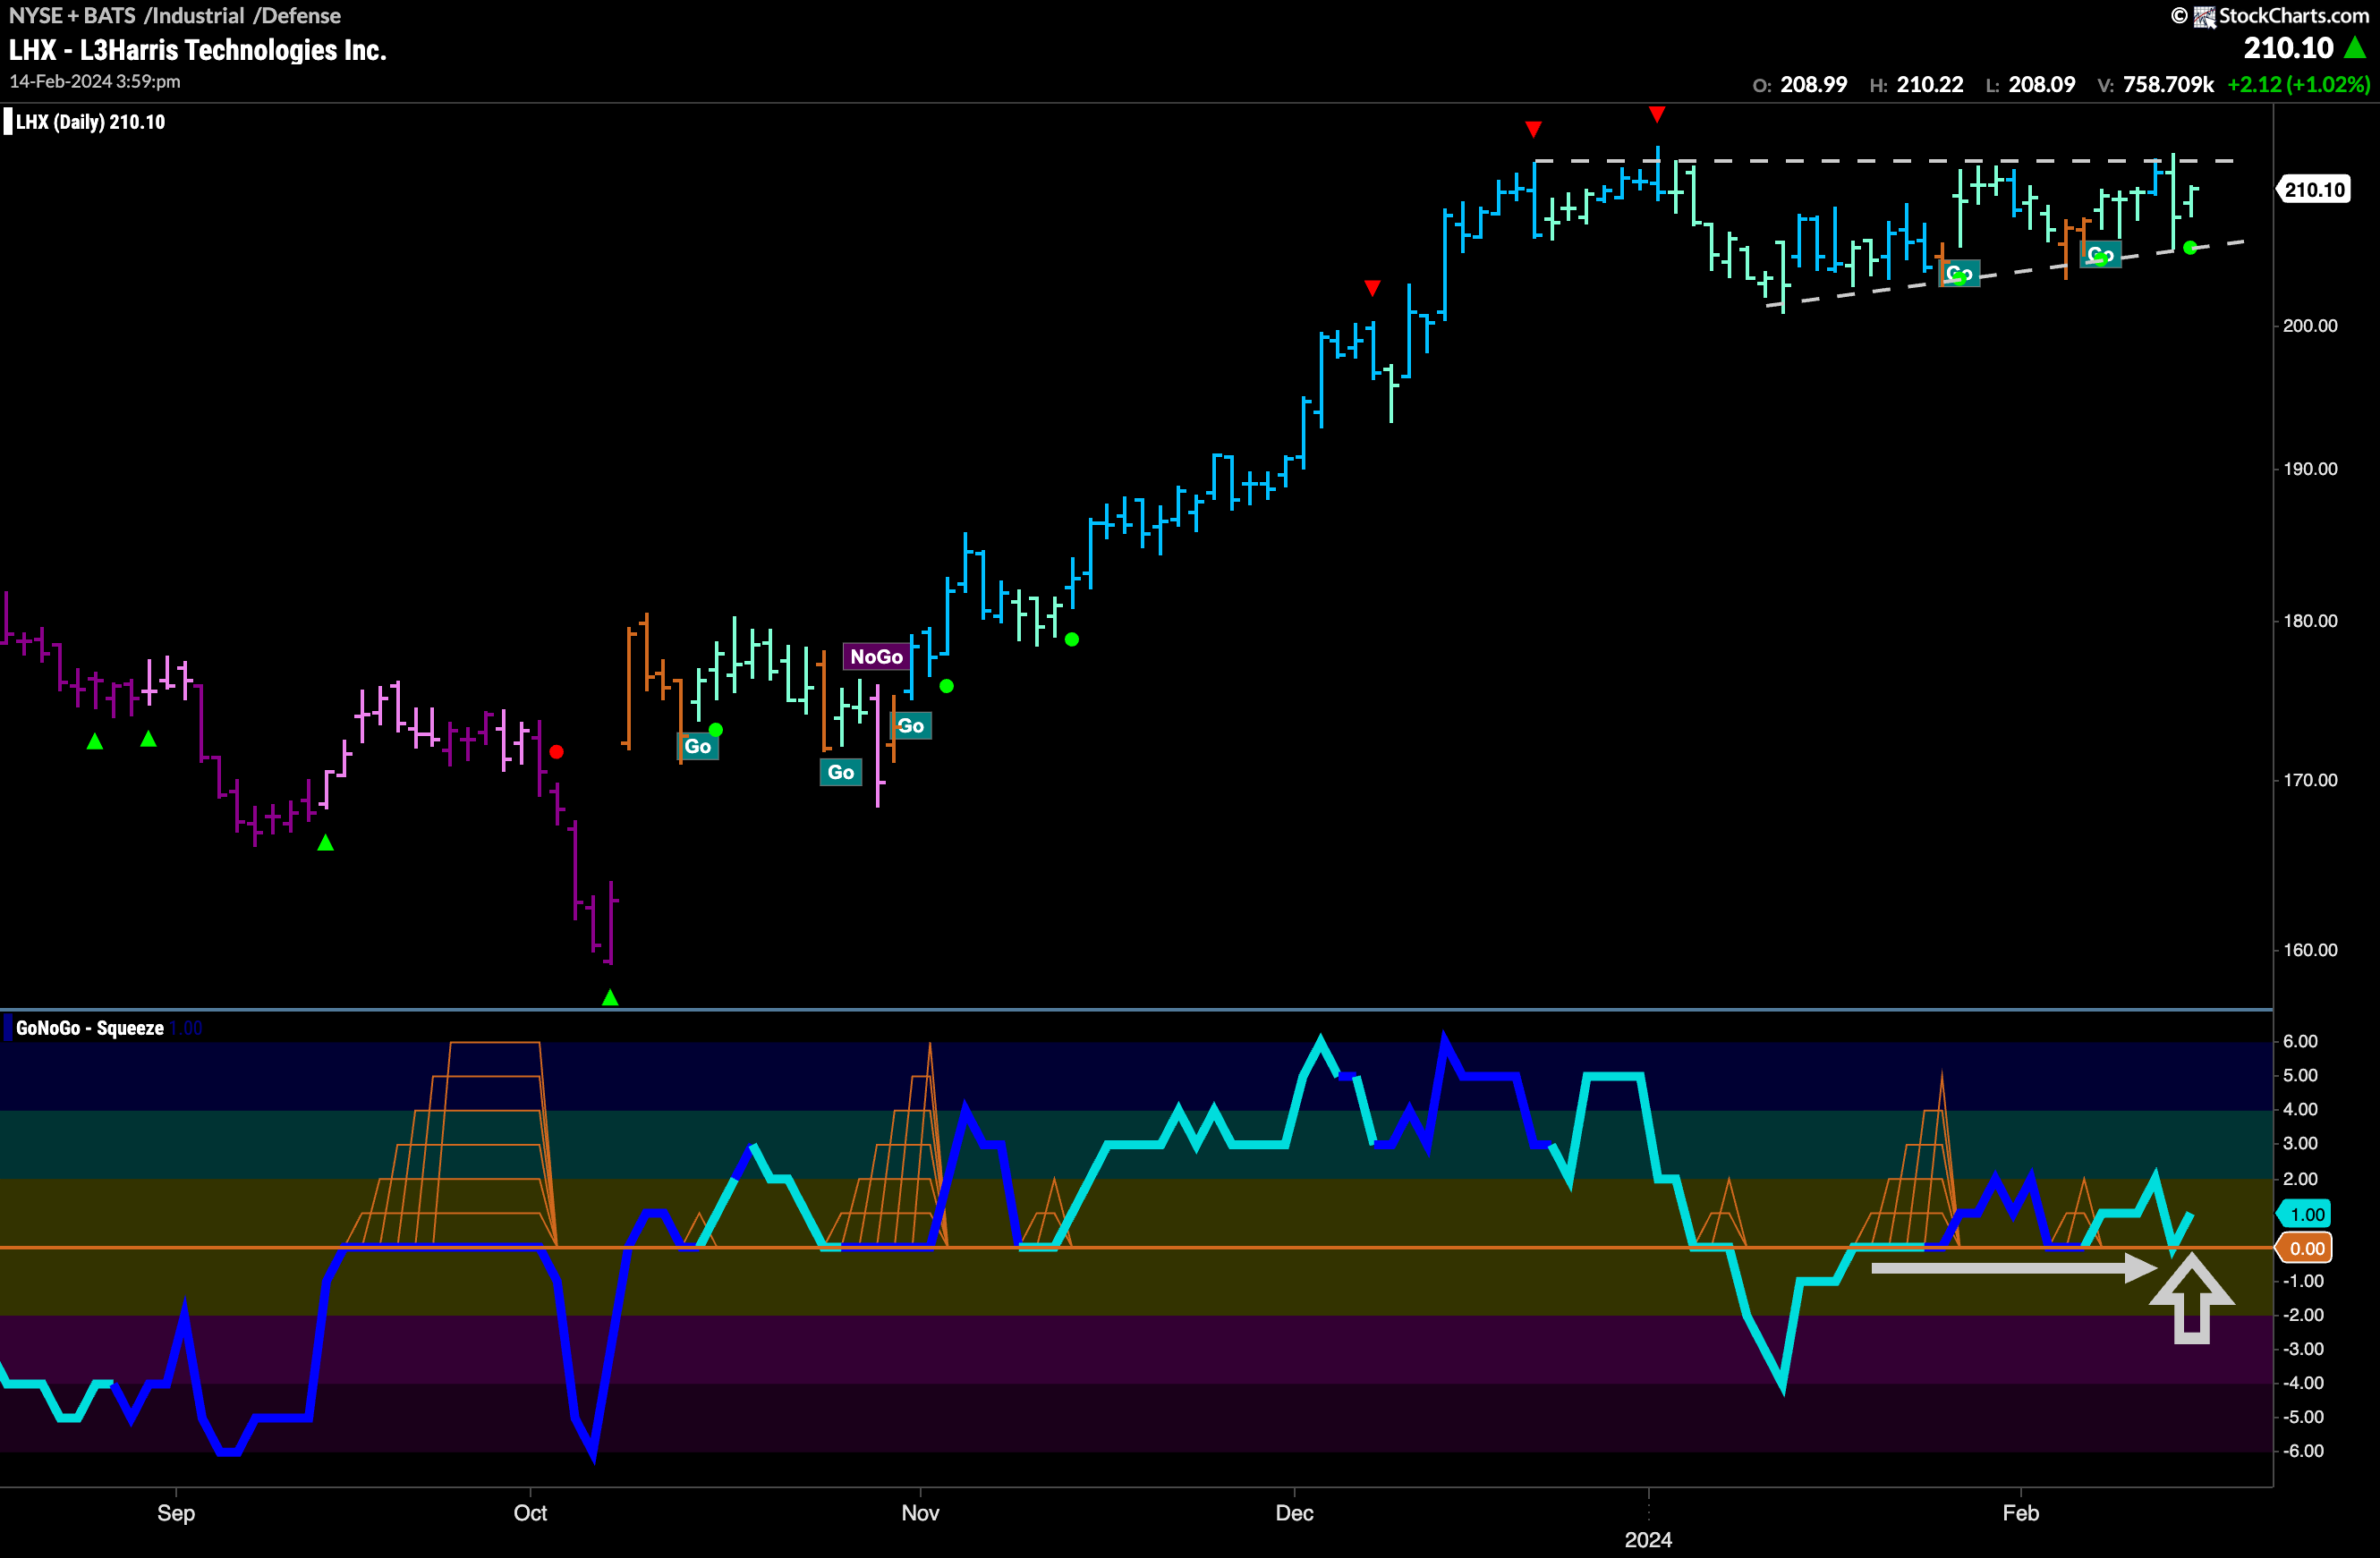The width and height of the screenshot is (2380, 1558).
Task: Click the red down-triangle in late December
Action: (x=1533, y=129)
